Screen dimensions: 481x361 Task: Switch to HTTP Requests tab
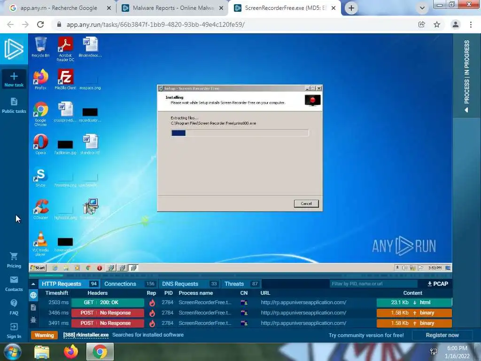pyautogui.click(x=70, y=284)
